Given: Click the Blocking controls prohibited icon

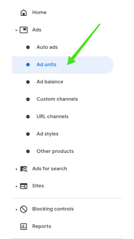Looking at the screenshot, I should 23,209.
